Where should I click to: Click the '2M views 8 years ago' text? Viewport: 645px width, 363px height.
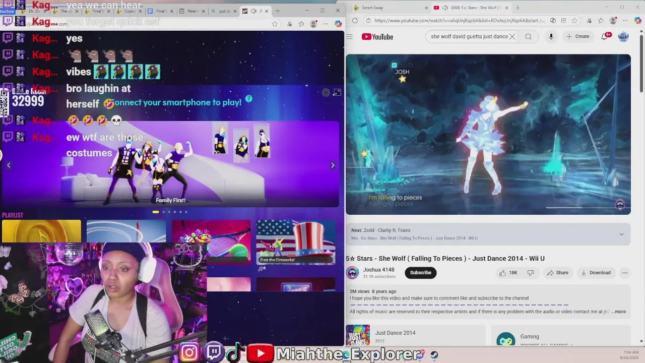coord(373,291)
